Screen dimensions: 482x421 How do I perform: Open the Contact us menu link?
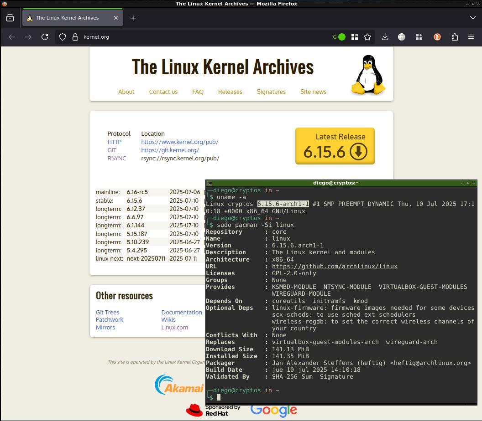[x=163, y=92]
